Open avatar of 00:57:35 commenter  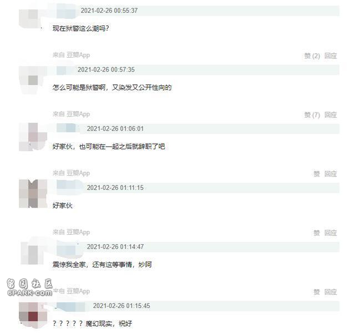coord(33,80)
